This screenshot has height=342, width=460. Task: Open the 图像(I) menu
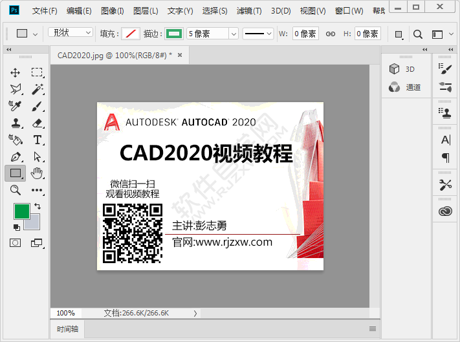pos(113,11)
